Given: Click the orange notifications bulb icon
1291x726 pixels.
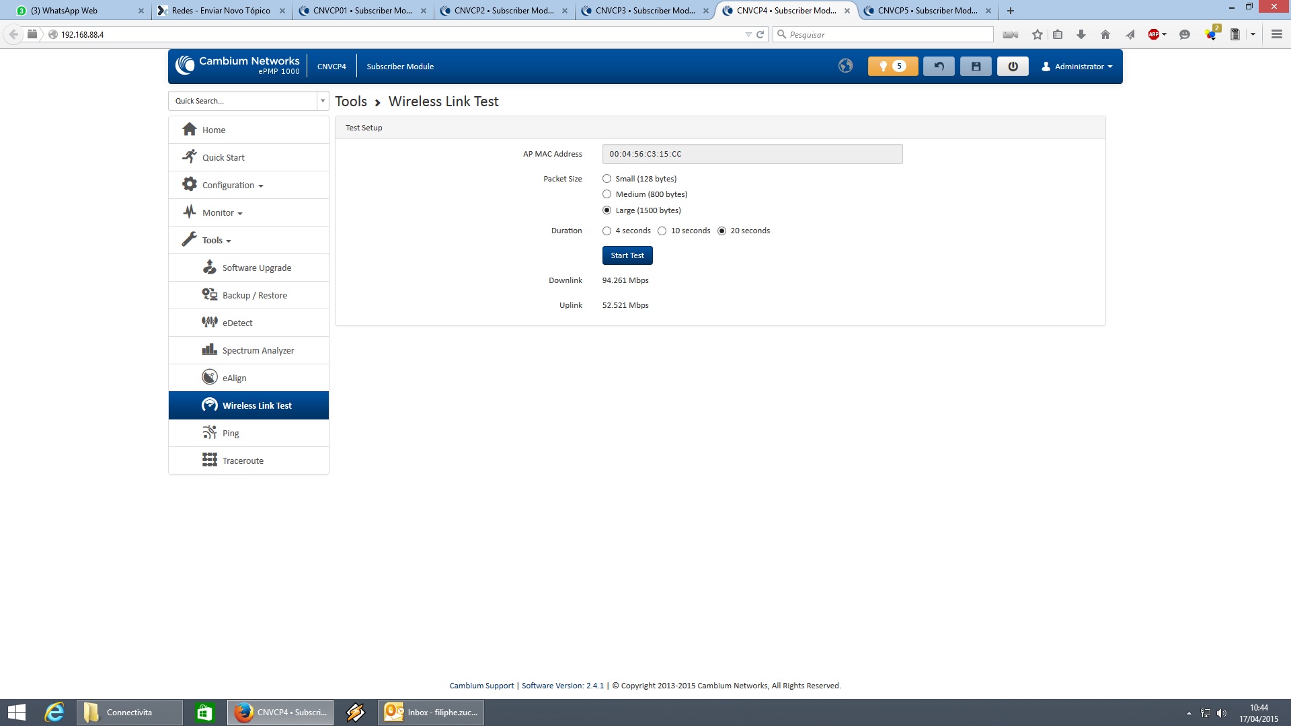Looking at the screenshot, I should pos(892,66).
